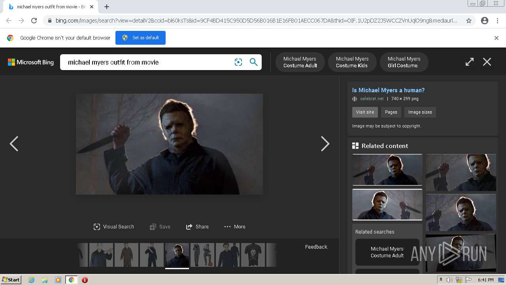
Task: Open 'Is Michael Myers a human?' link
Action: click(388, 90)
